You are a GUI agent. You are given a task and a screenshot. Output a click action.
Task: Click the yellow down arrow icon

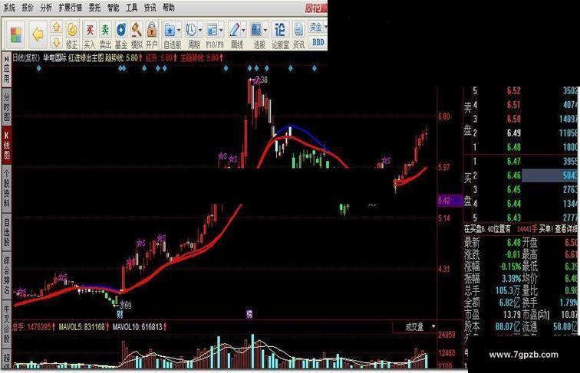56,41
